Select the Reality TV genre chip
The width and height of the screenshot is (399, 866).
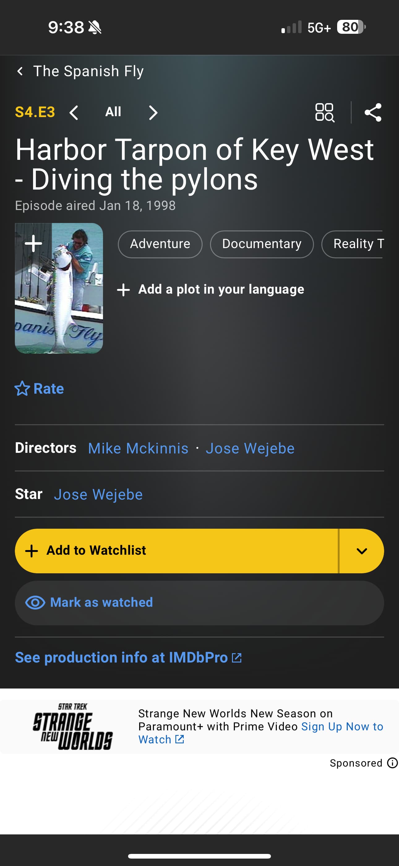[x=356, y=244]
